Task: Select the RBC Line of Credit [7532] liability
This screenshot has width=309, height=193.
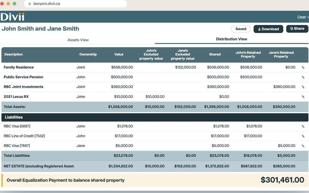Action: click(24, 136)
